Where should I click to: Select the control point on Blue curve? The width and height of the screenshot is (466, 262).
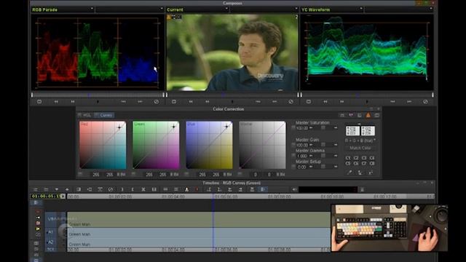[x=226, y=127]
